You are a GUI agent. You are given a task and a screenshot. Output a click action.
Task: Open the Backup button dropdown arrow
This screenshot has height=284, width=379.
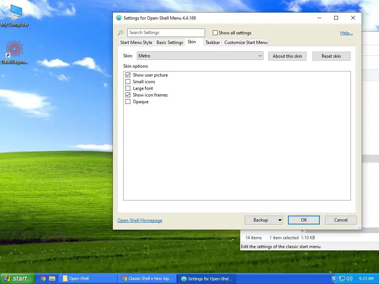coord(280,220)
